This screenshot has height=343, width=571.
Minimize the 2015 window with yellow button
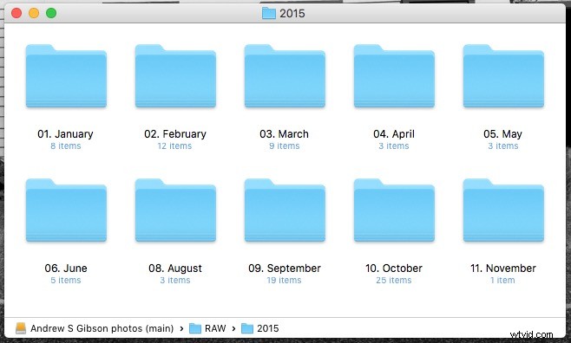click(x=34, y=14)
